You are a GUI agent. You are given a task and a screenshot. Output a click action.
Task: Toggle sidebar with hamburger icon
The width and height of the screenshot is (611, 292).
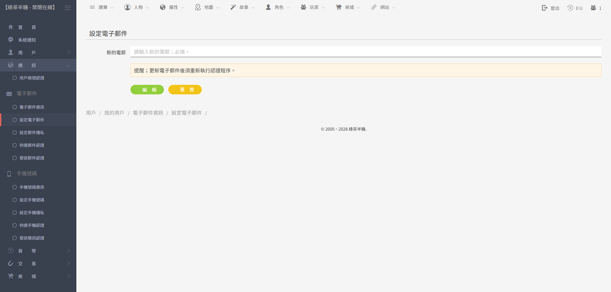pyautogui.click(x=67, y=8)
